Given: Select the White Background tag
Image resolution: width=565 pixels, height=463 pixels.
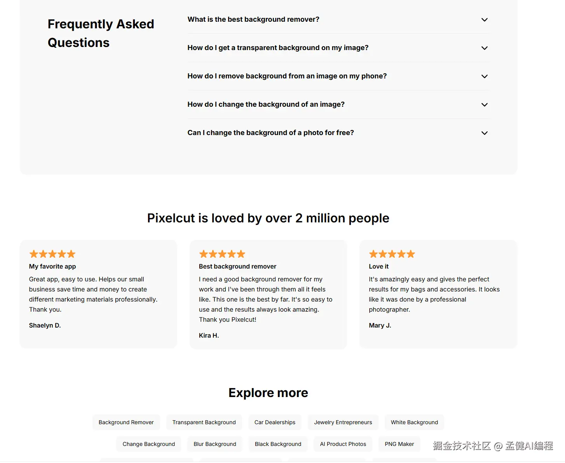Looking at the screenshot, I should coord(414,422).
